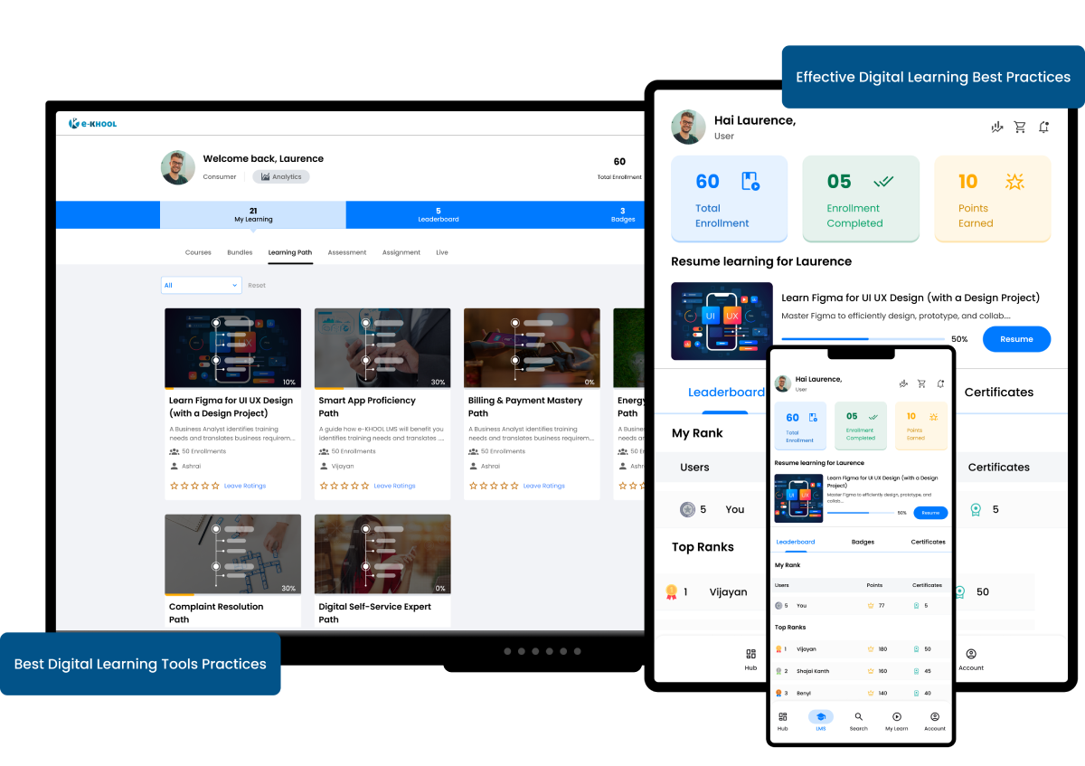Open analytics chart icon in tablet header
1085x766 pixels.
[x=997, y=128]
